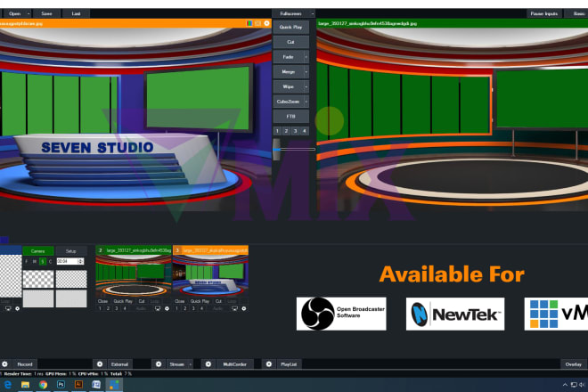
Task: Click Close on input 2 tile
Action: coord(102,301)
